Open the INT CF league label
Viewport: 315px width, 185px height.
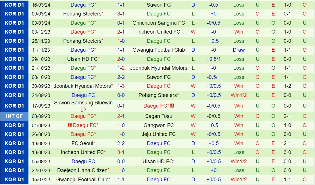click(x=14, y=116)
